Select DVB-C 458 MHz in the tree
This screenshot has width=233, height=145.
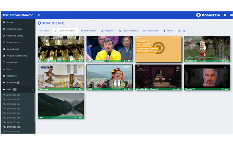(14, 99)
